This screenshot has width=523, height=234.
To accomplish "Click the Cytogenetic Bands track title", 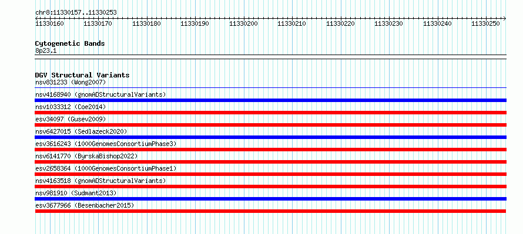I will (x=70, y=43).
